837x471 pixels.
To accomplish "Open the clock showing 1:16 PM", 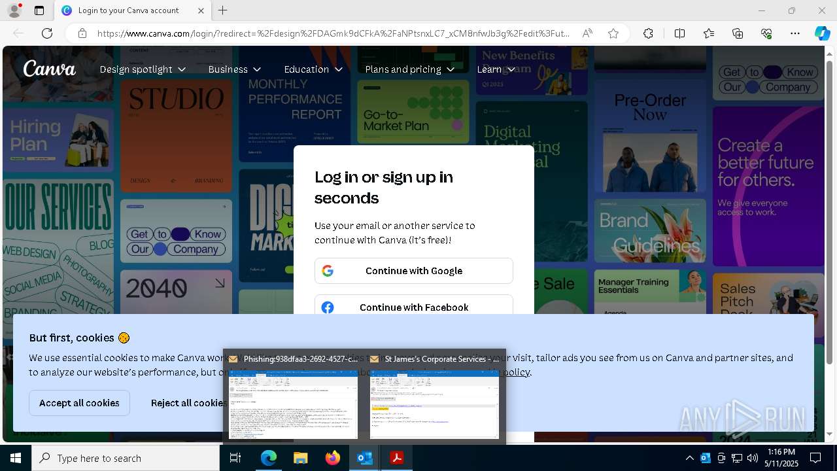I will (x=782, y=458).
